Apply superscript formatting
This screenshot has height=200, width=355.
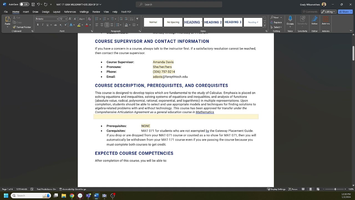click(x=65, y=25)
